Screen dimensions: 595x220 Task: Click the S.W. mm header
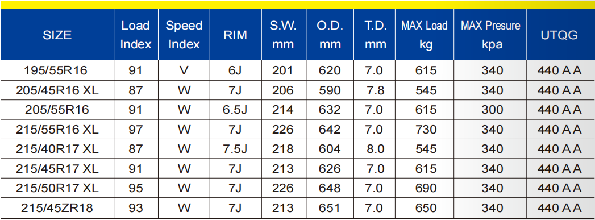point(284,35)
